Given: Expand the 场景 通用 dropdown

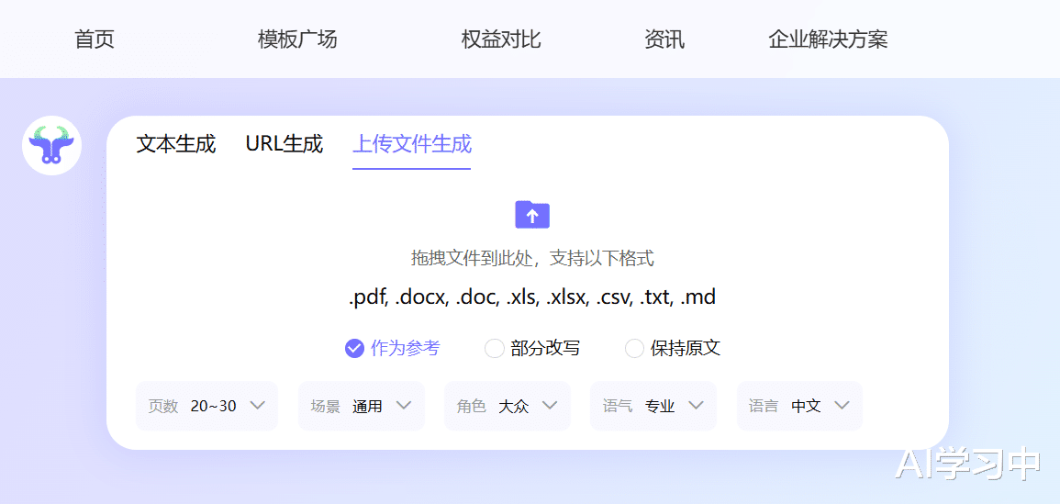Looking at the screenshot, I should point(362,406).
